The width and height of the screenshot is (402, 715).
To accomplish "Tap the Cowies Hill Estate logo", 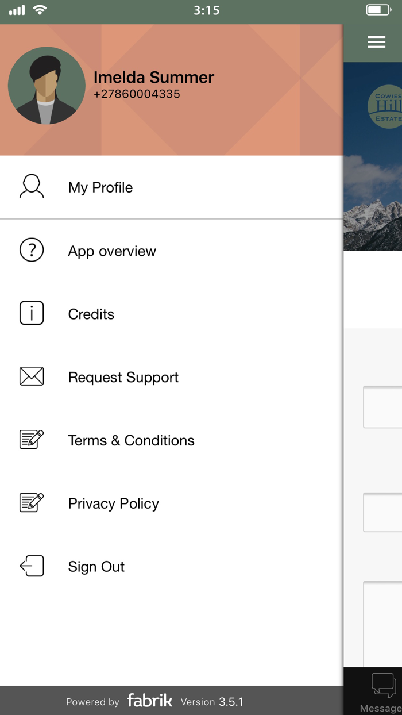I will coord(386,107).
